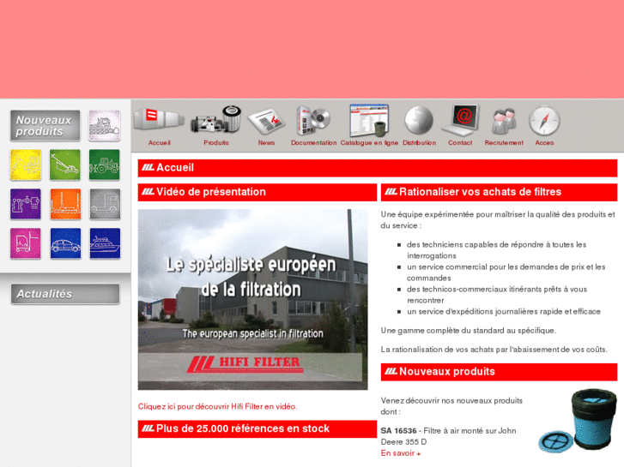Click the 'Vidéo de présentation' header
The height and width of the screenshot is (467, 624).
coord(257,192)
